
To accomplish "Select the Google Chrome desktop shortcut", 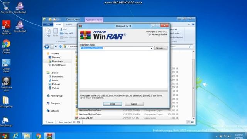I will click(x=6, y=47).
